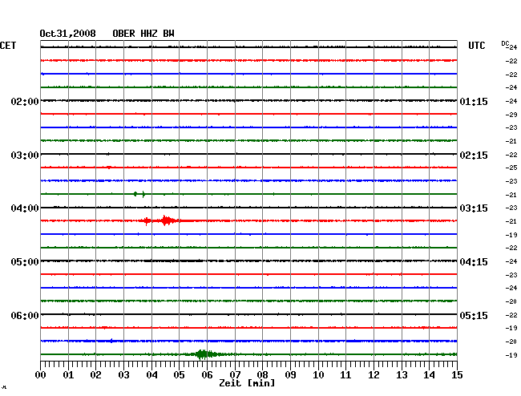Click the DC offset value -29
The height and width of the screenshot is (396, 521).
pyautogui.click(x=511, y=115)
